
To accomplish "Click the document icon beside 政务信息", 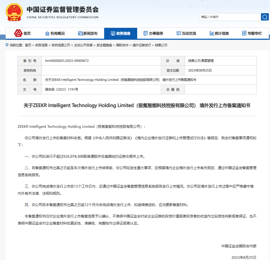I will click(x=112, y=33).
